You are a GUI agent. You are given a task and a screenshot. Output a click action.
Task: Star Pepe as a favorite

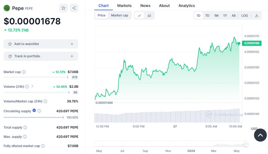point(63,8)
